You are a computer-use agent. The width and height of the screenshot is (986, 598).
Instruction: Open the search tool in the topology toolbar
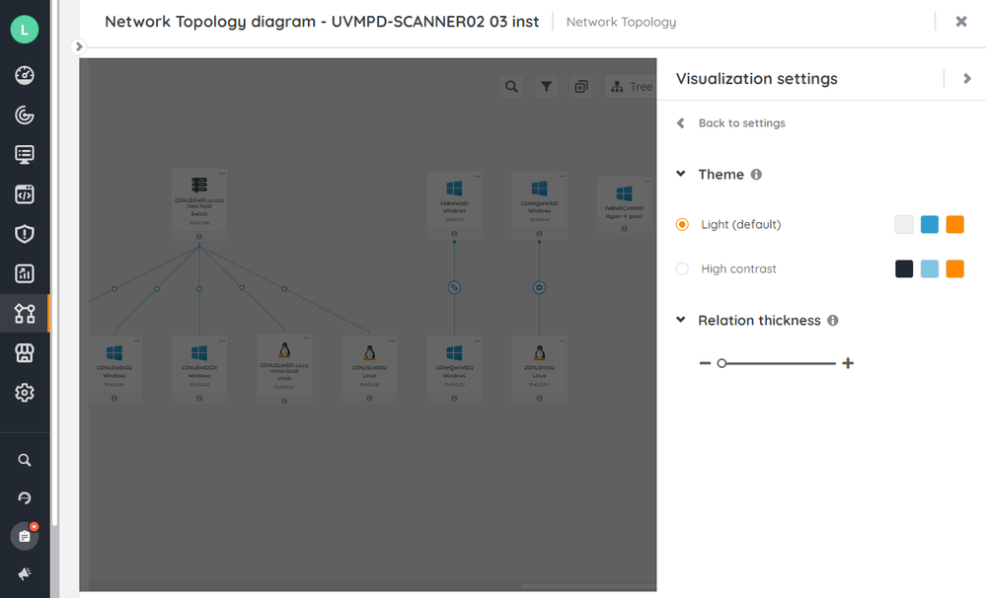pyautogui.click(x=511, y=87)
